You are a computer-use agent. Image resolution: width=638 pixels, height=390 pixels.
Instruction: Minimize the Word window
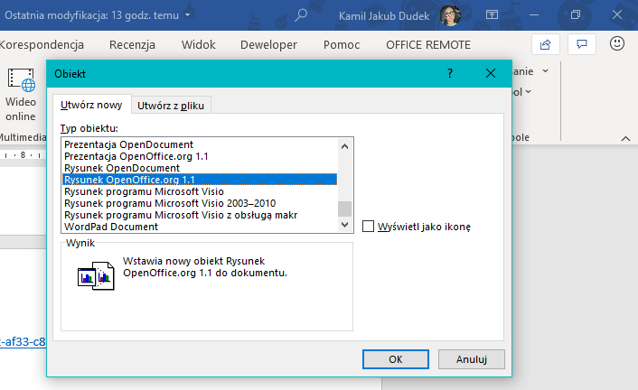(x=534, y=15)
